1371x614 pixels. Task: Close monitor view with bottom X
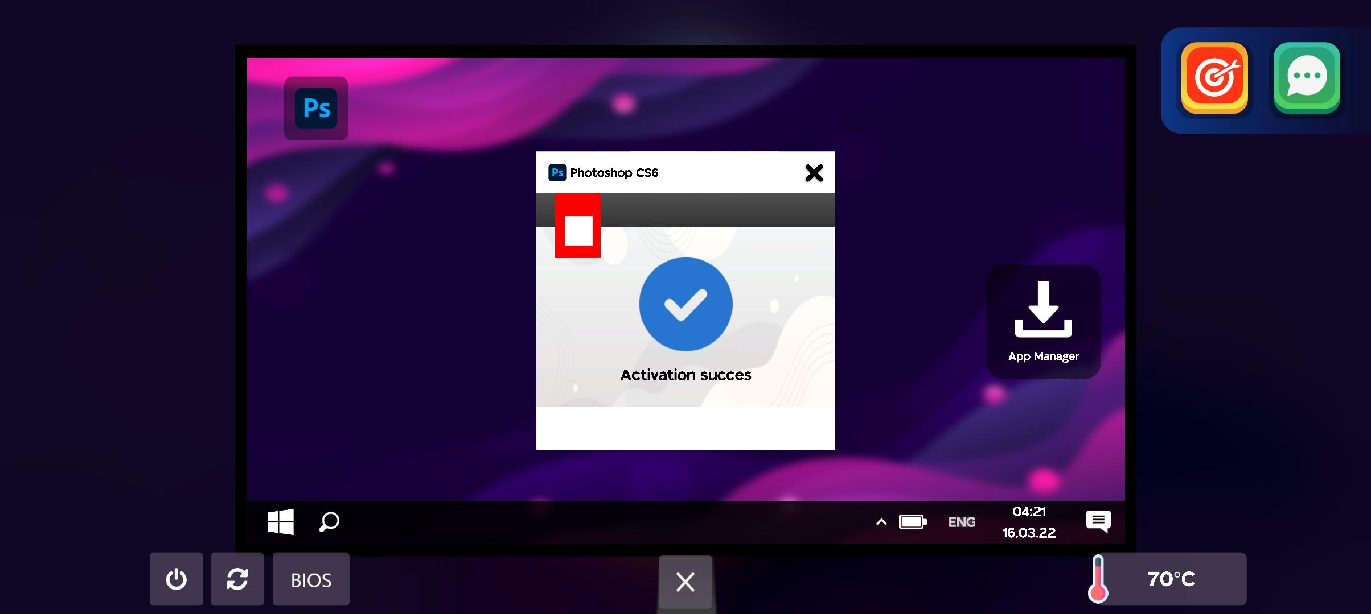(685, 582)
